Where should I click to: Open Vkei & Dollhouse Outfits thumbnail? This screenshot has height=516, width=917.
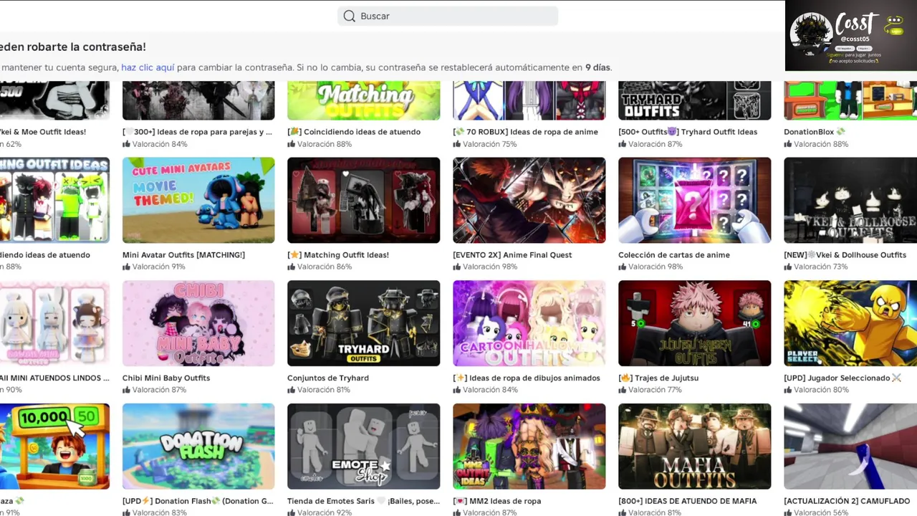(850, 200)
